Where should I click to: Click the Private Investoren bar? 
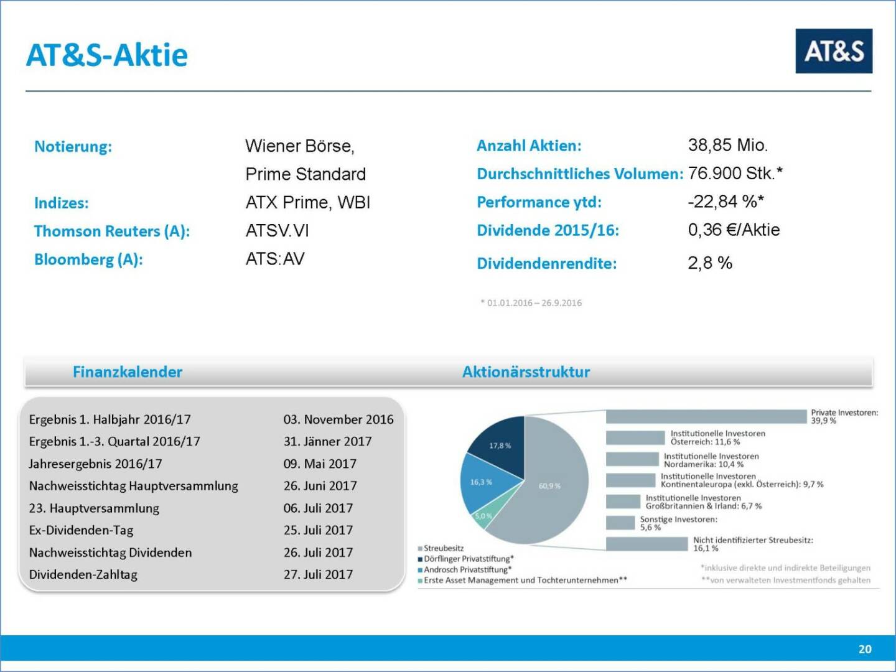coord(706,417)
